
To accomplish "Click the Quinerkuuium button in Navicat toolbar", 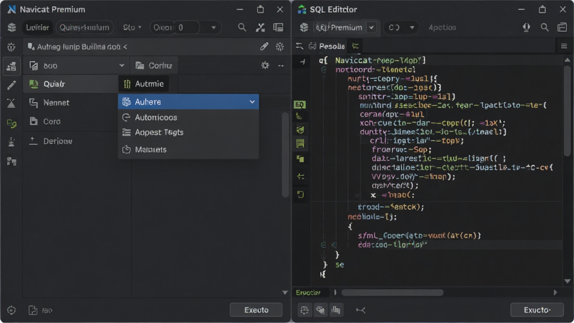I will click(x=85, y=27).
